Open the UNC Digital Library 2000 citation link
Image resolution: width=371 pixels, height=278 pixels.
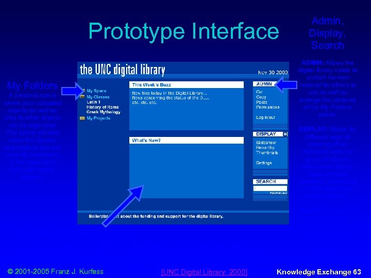coord(204,272)
